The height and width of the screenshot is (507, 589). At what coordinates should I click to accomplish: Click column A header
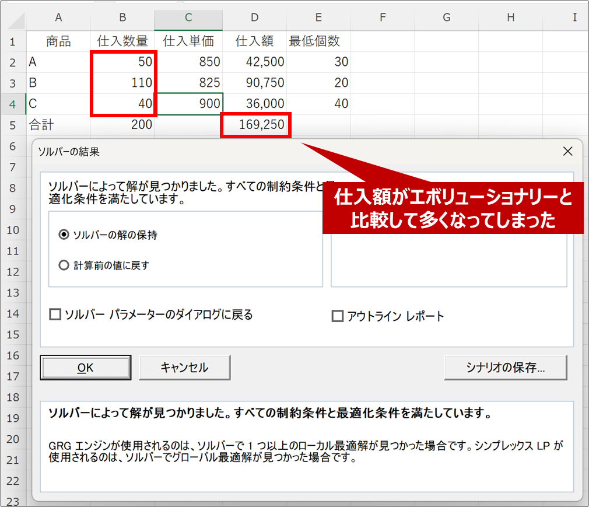(58, 18)
